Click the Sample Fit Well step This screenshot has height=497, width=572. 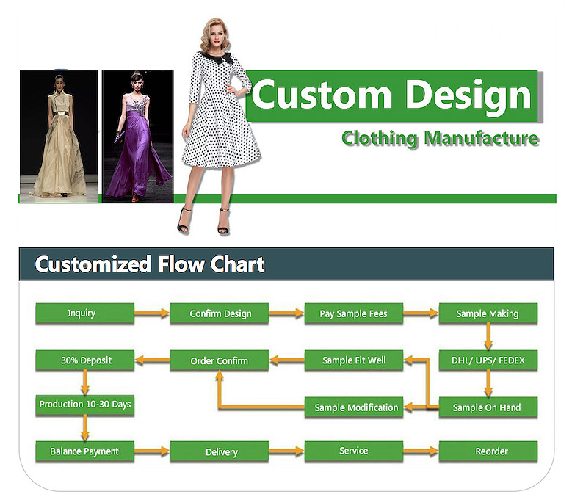354,360
